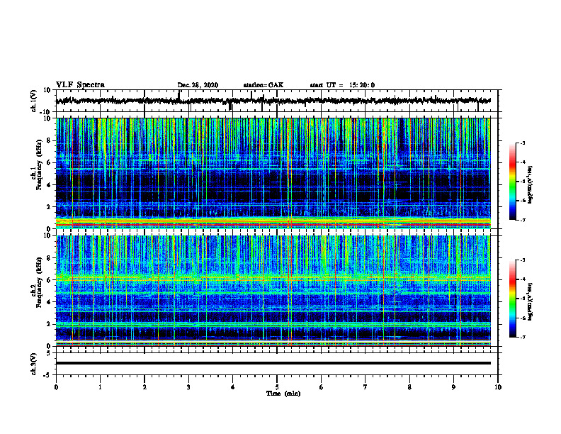
Task: Click time-axis tick label "4"
Action: (x=232, y=387)
